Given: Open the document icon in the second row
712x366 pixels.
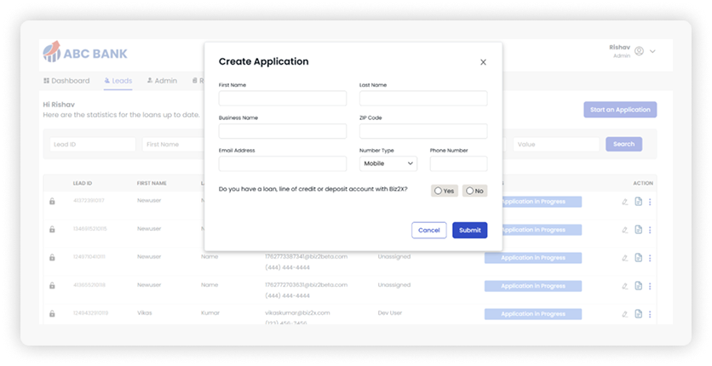Looking at the screenshot, I should (638, 230).
